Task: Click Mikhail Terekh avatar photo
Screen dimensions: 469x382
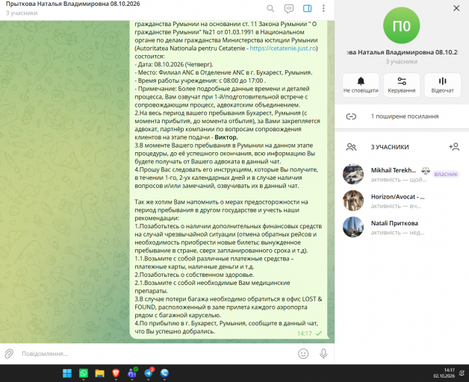Action: (353, 175)
